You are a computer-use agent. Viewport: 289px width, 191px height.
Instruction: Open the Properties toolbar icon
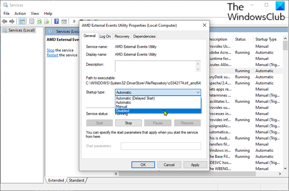point(32,21)
